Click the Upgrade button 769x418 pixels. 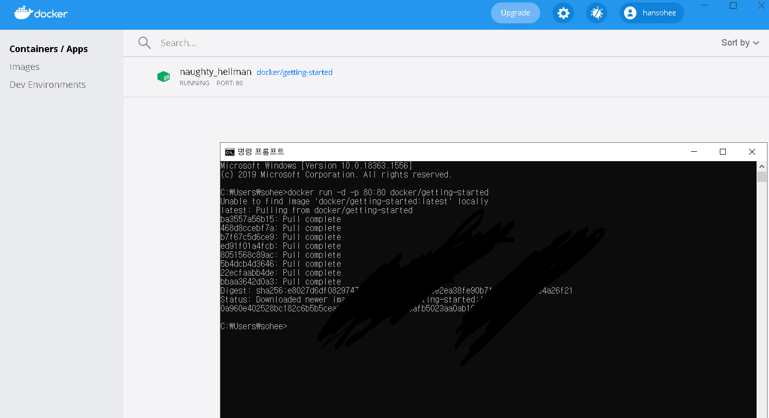pyautogui.click(x=515, y=13)
